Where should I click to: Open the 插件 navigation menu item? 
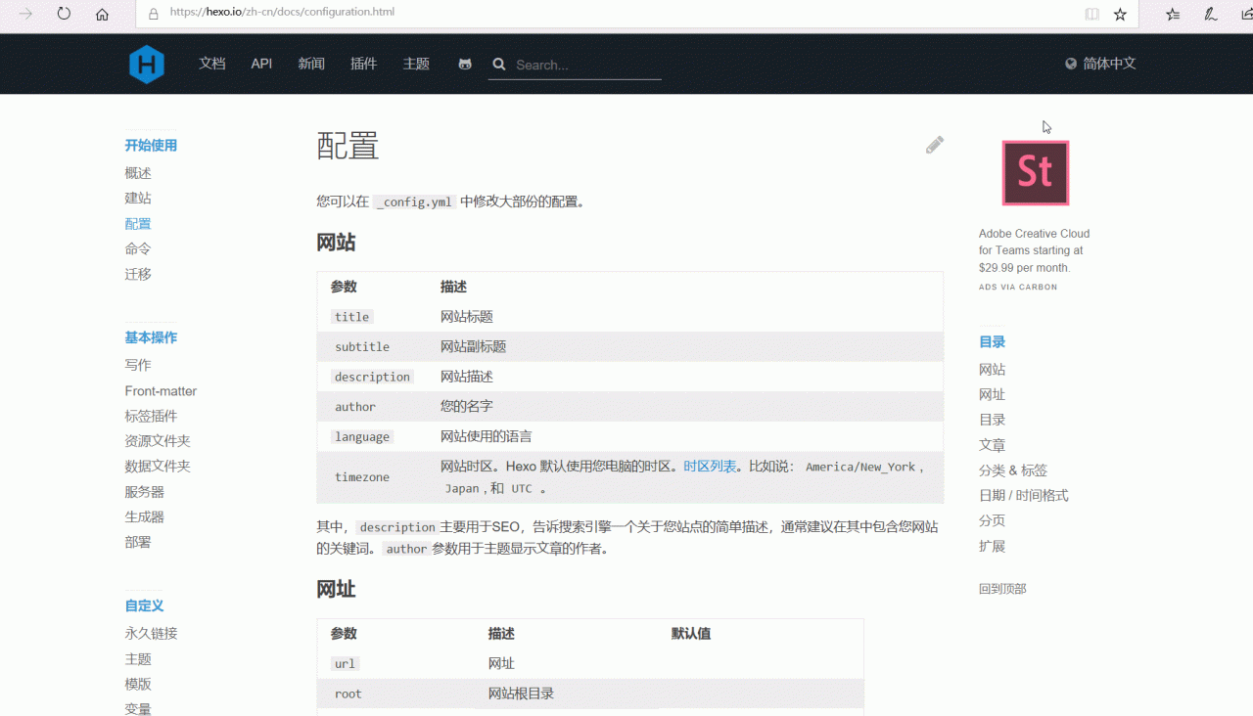coord(363,64)
